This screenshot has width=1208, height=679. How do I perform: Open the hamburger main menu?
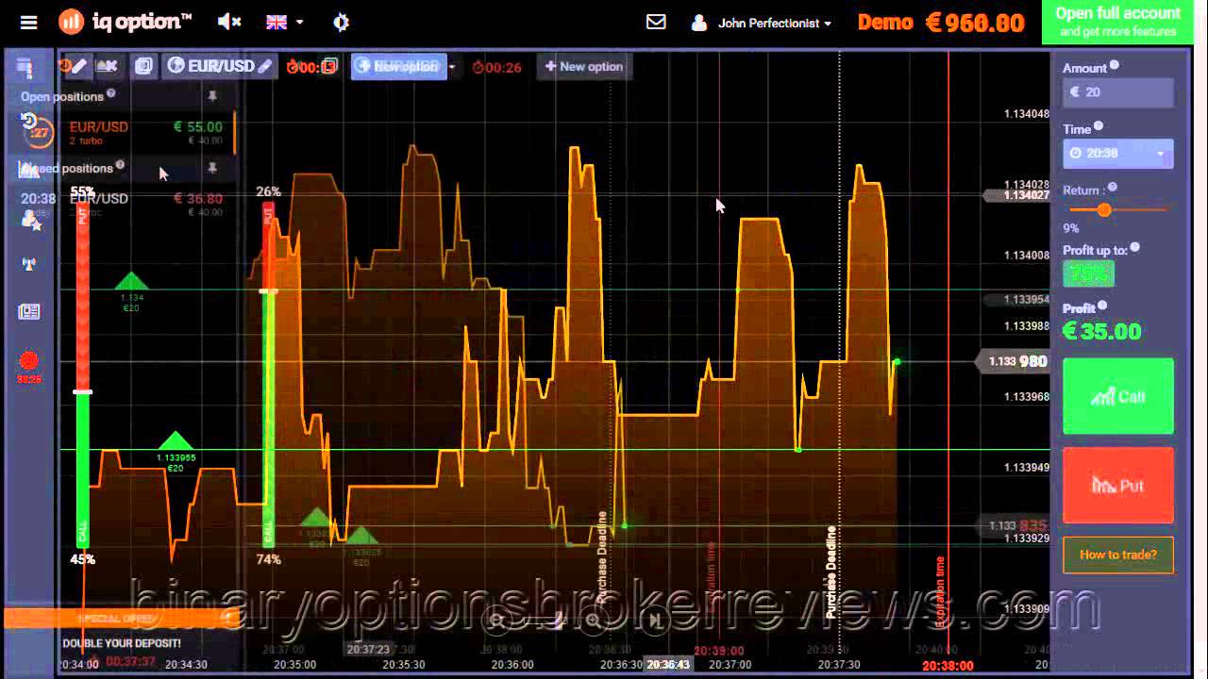tap(28, 22)
